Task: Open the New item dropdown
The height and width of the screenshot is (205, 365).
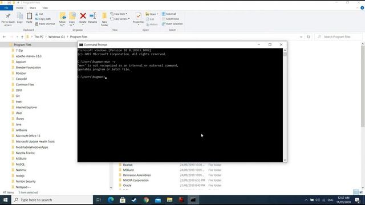Action: 119,14
